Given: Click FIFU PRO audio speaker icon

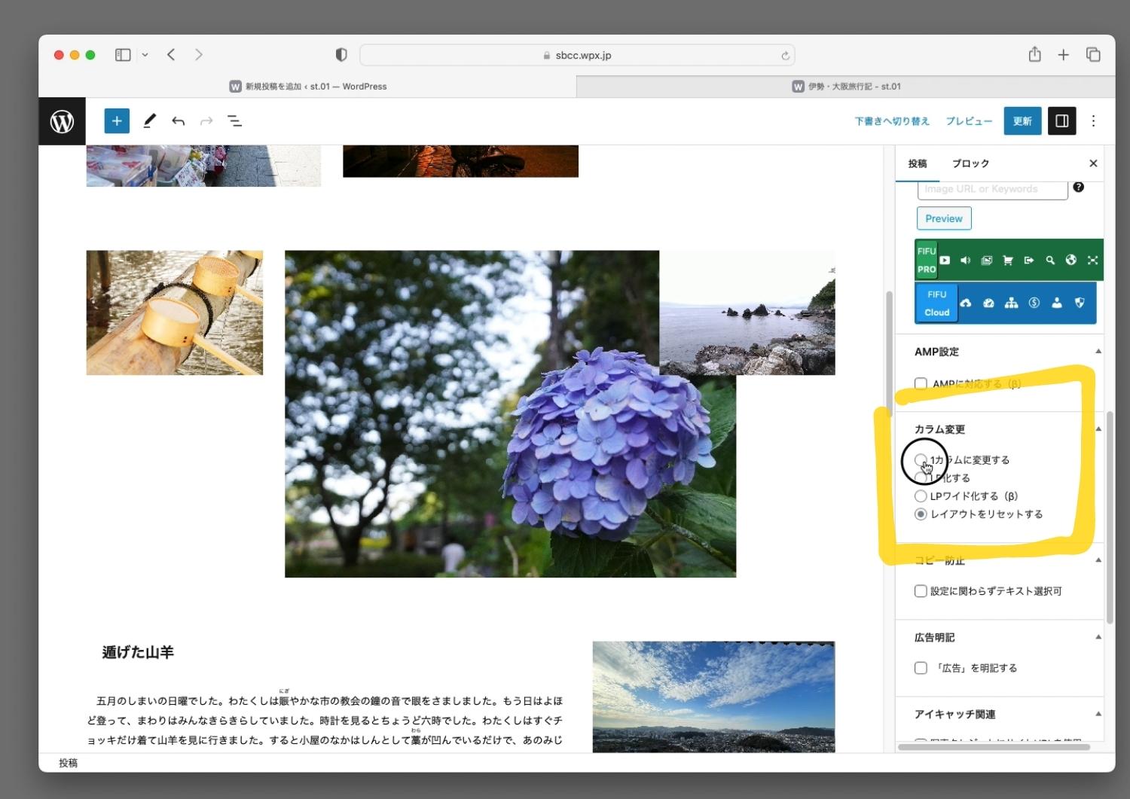Looking at the screenshot, I should pos(966,261).
